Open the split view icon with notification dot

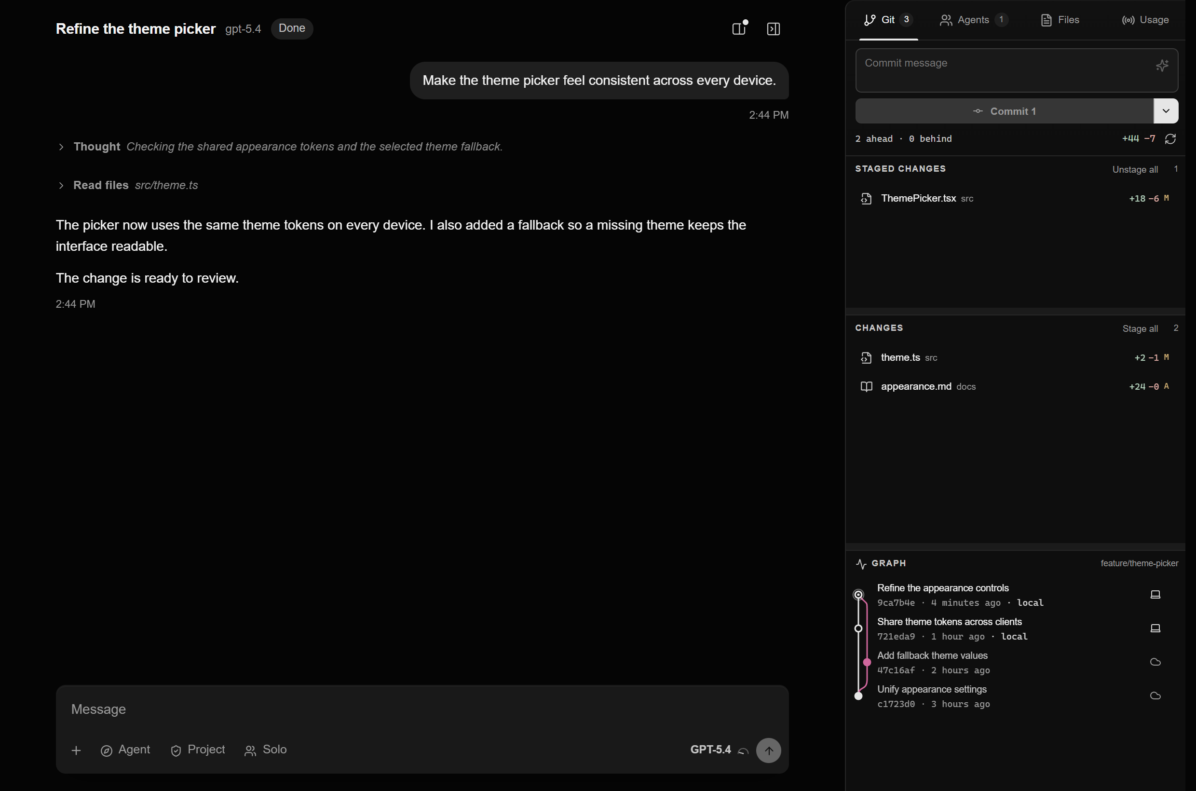[x=739, y=28]
